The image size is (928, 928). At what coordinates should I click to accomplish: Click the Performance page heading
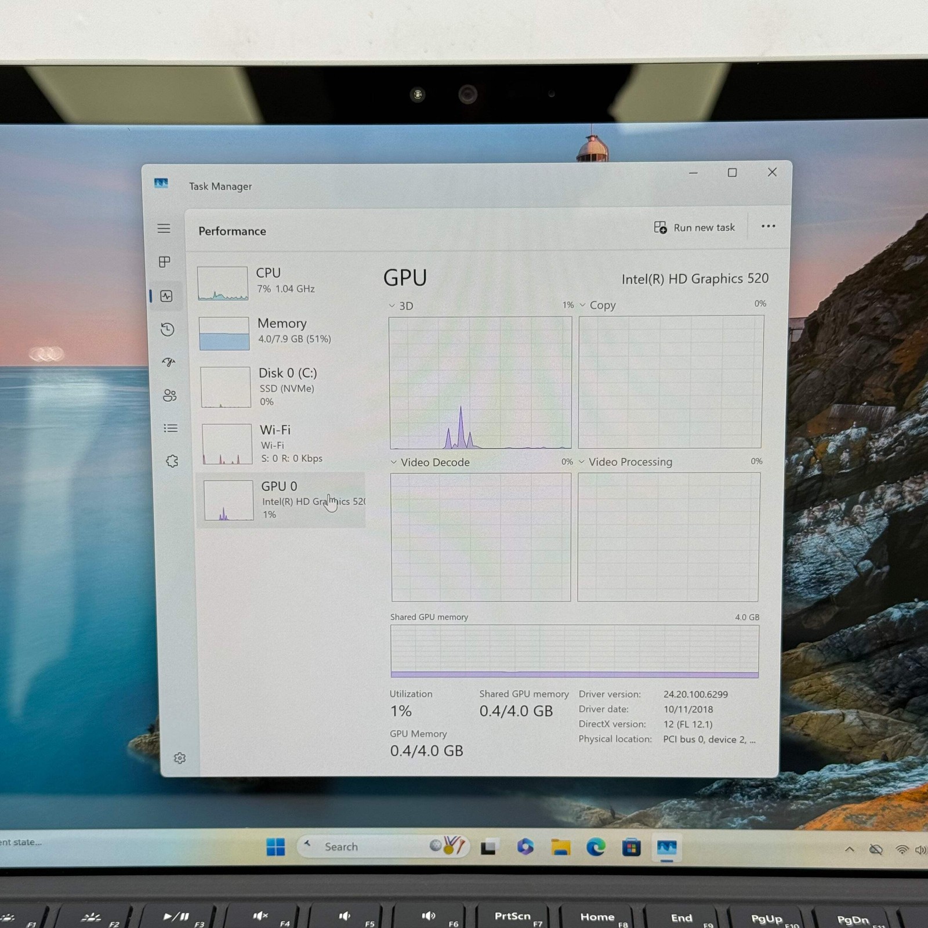pos(232,231)
